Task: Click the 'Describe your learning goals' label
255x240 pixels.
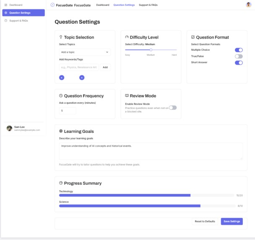Action: [76, 138]
